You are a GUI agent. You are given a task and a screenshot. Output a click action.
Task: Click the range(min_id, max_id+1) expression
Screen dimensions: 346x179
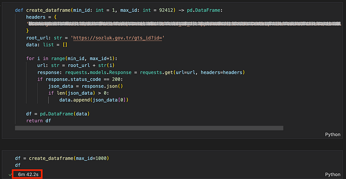pyautogui.click(x=85, y=58)
